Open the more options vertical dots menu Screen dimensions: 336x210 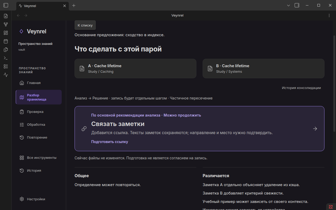click(x=329, y=15)
